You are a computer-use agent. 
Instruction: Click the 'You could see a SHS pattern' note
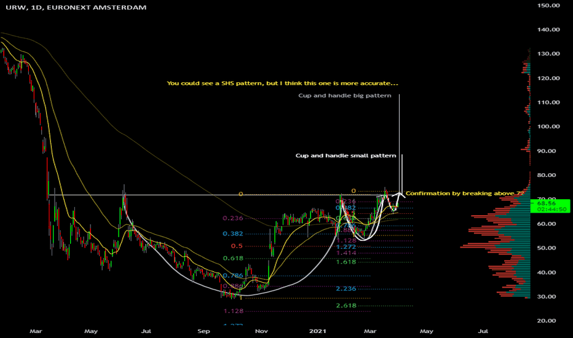click(282, 84)
